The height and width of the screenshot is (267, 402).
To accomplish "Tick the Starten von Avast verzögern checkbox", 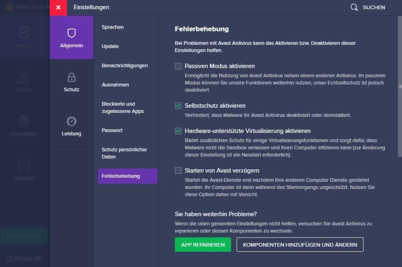I will click(178, 171).
